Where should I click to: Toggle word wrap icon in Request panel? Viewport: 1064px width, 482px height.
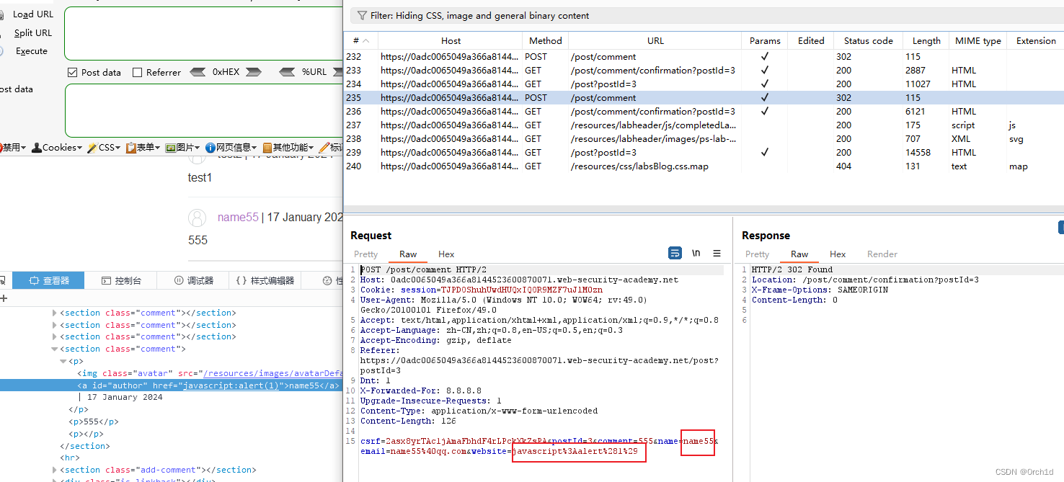click(675, 253)
